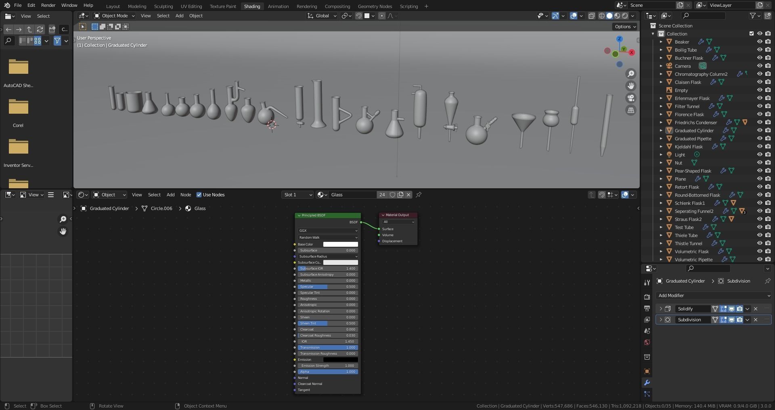This screenshot has width=775, height=410.
Task: Go to parent directory in file browser
Action: 29,29
